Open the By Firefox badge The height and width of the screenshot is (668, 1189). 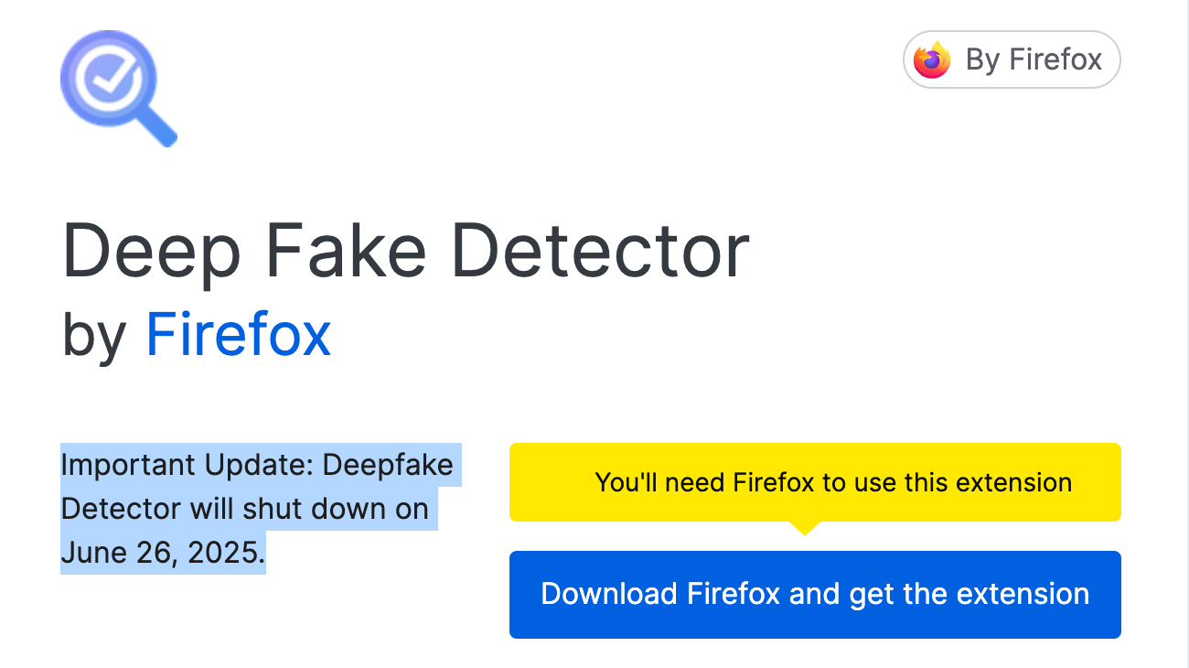coord(1011,59)
